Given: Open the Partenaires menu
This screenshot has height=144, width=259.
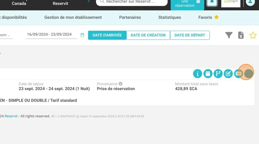Looking at the screenshot, I should coord(130,17).
